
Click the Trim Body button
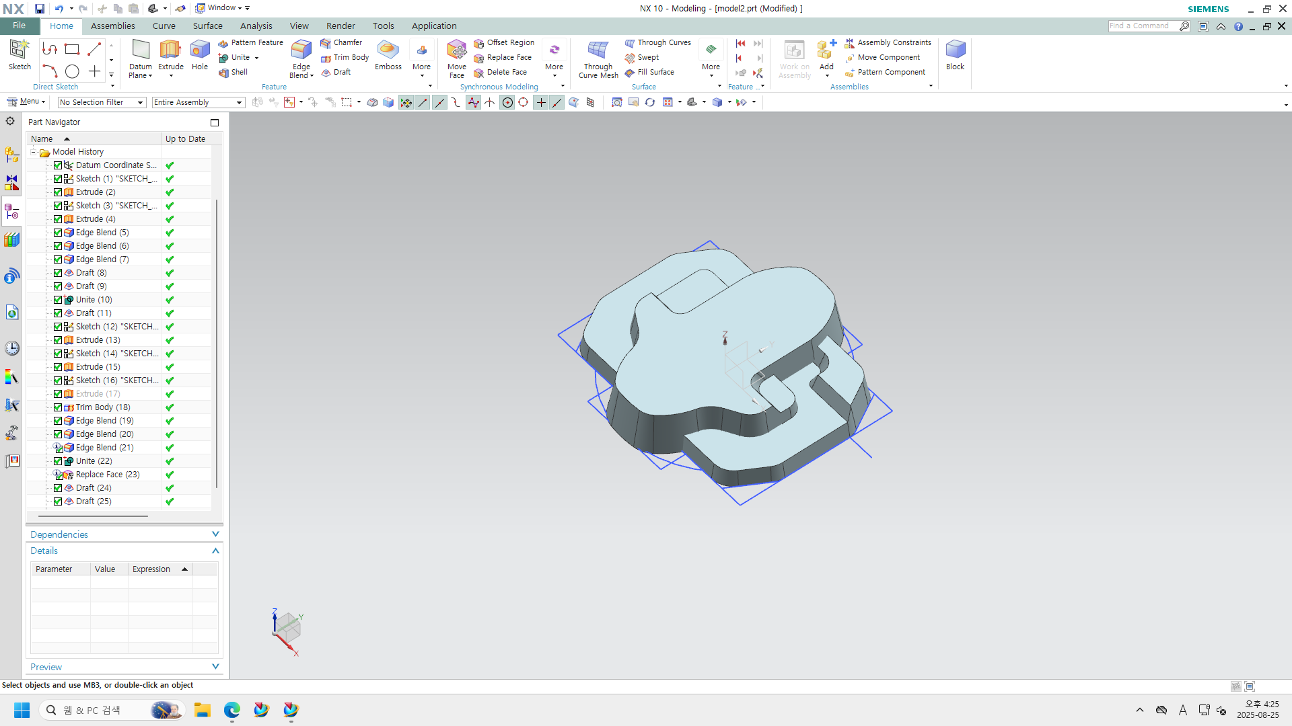[x=345, y=58]
